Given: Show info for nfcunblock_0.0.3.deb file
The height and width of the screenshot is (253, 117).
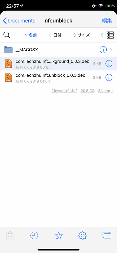Looking at the screenshot, I should point(109,78).
